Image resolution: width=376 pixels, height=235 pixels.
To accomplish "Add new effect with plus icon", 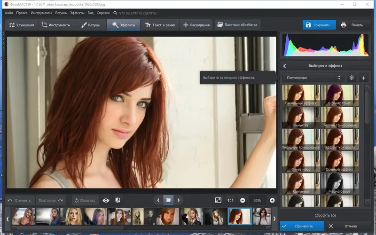I will 363,78.
